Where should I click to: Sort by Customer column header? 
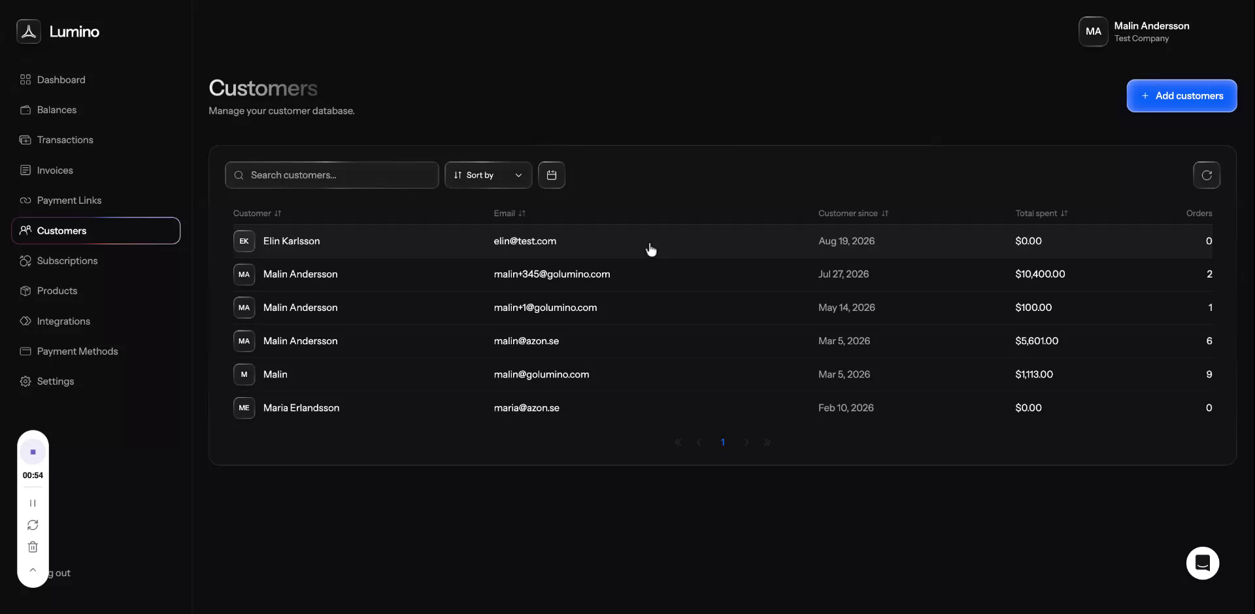pyautogui.click(x=258, y=214)
